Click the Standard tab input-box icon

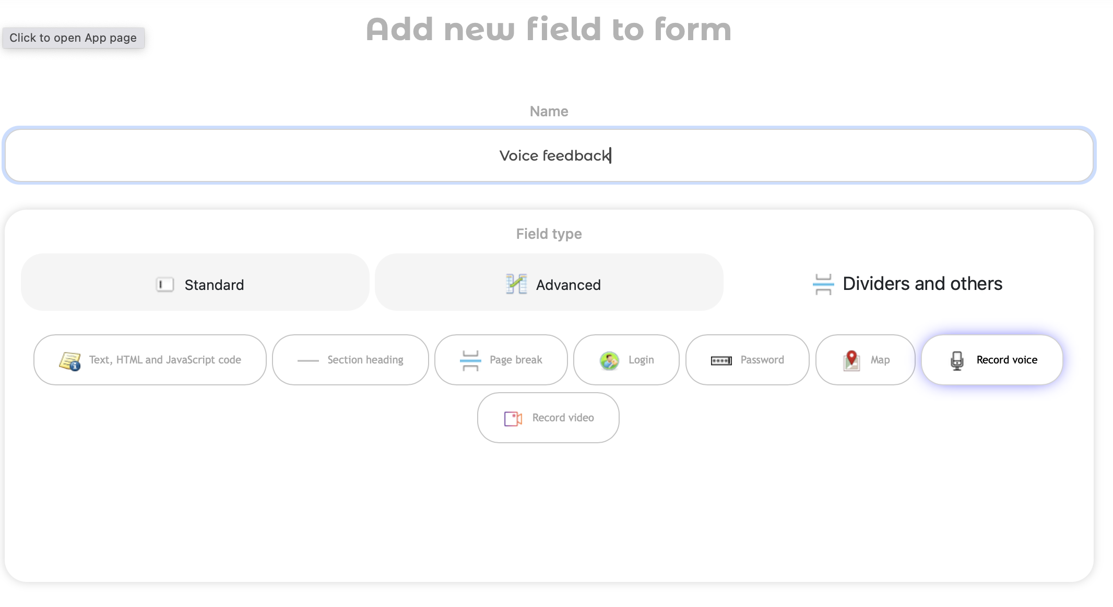tap(165, 285)
